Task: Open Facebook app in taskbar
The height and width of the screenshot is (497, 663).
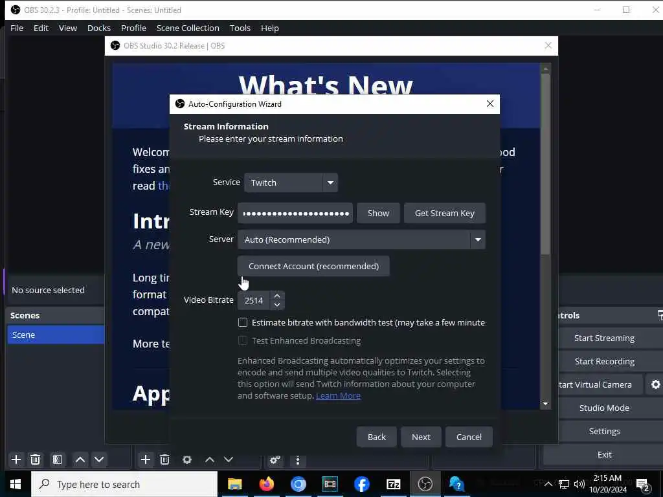Action: click(361, 484)
